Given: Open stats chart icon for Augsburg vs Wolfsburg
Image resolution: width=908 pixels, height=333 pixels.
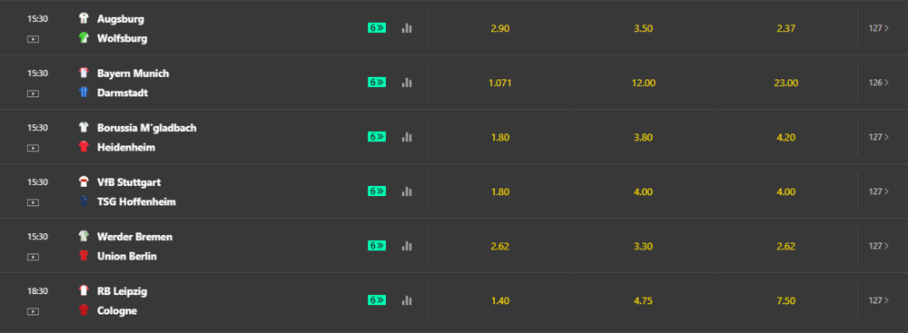Looking at the screenshot, I should point(407,28).
